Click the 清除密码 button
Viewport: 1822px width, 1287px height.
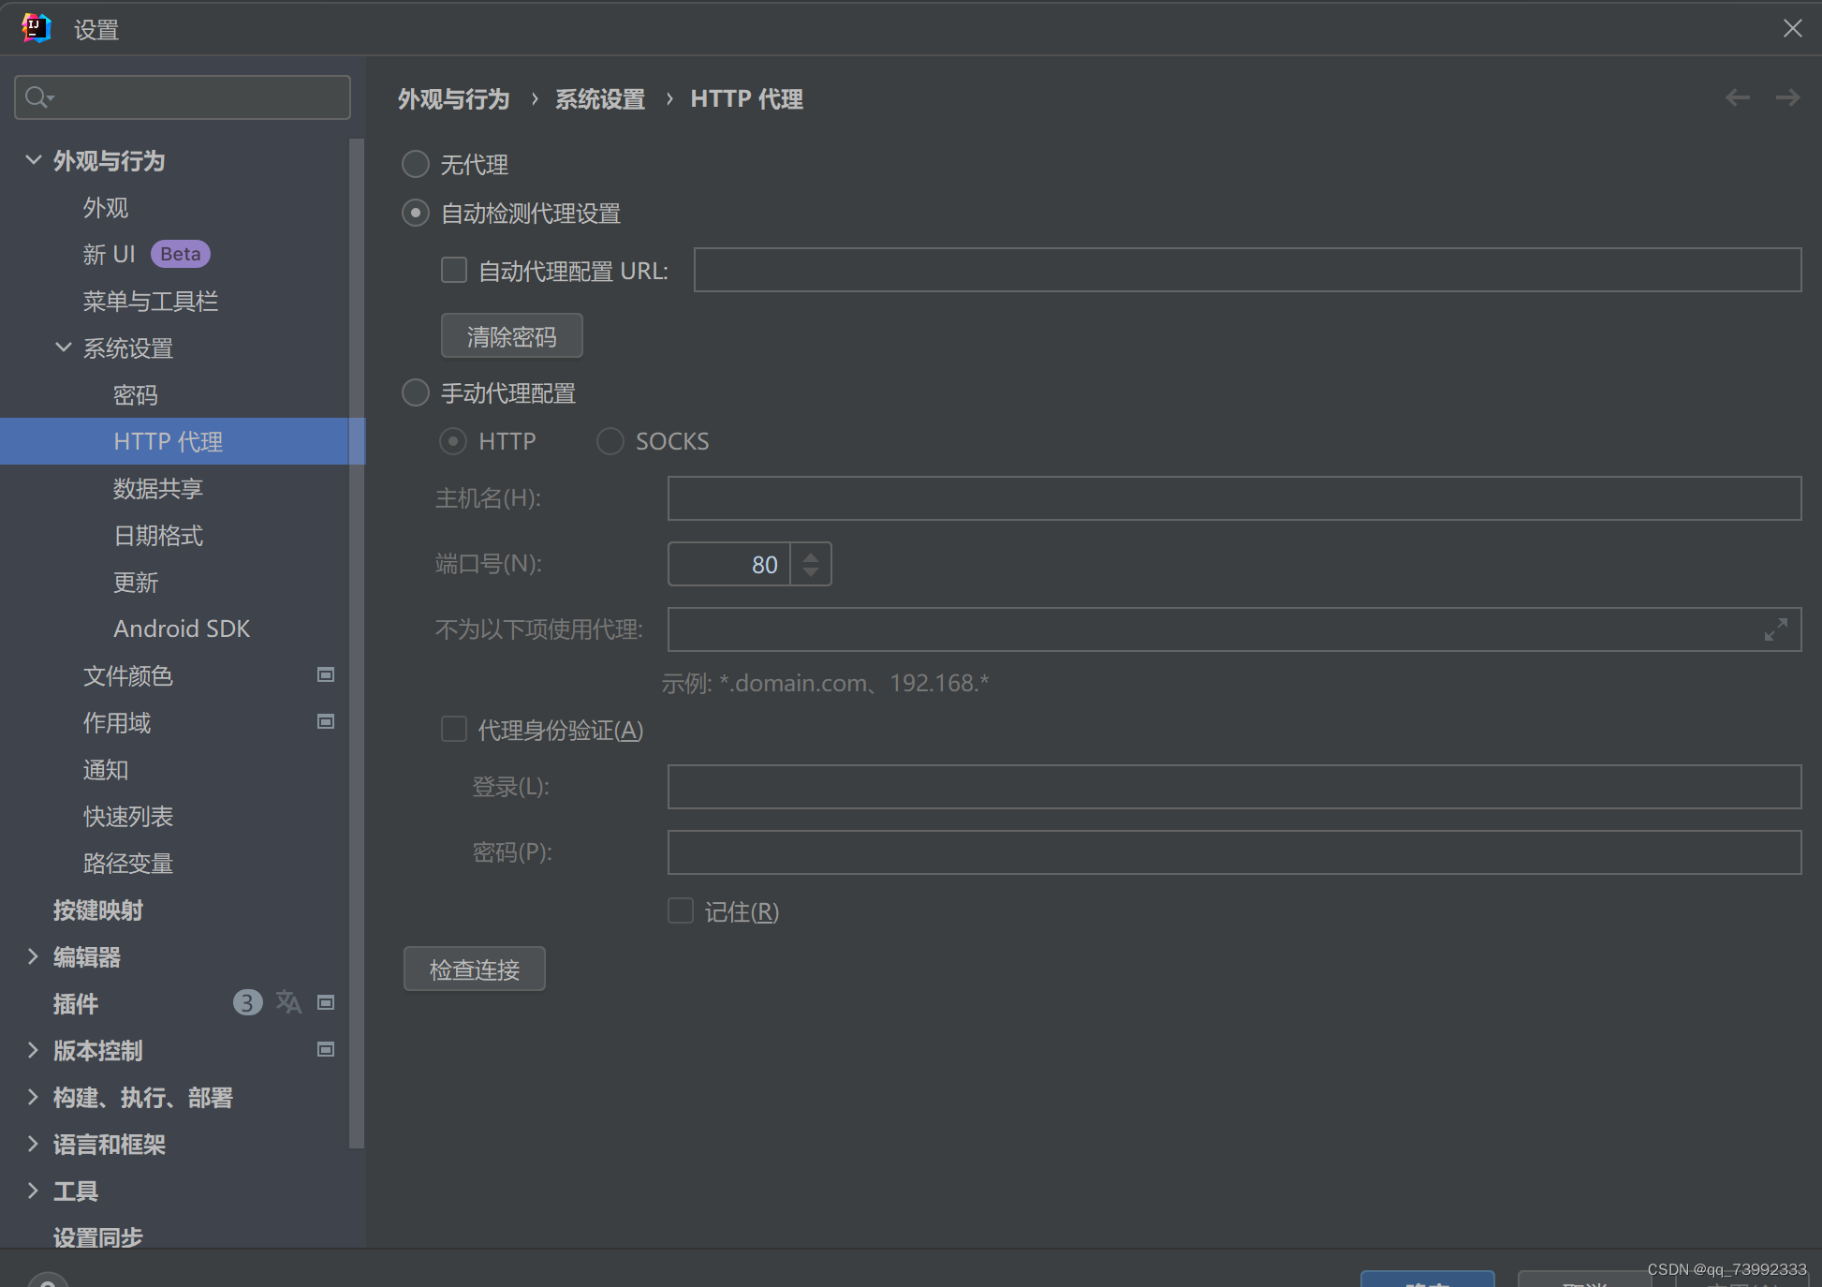coord(511,336)
